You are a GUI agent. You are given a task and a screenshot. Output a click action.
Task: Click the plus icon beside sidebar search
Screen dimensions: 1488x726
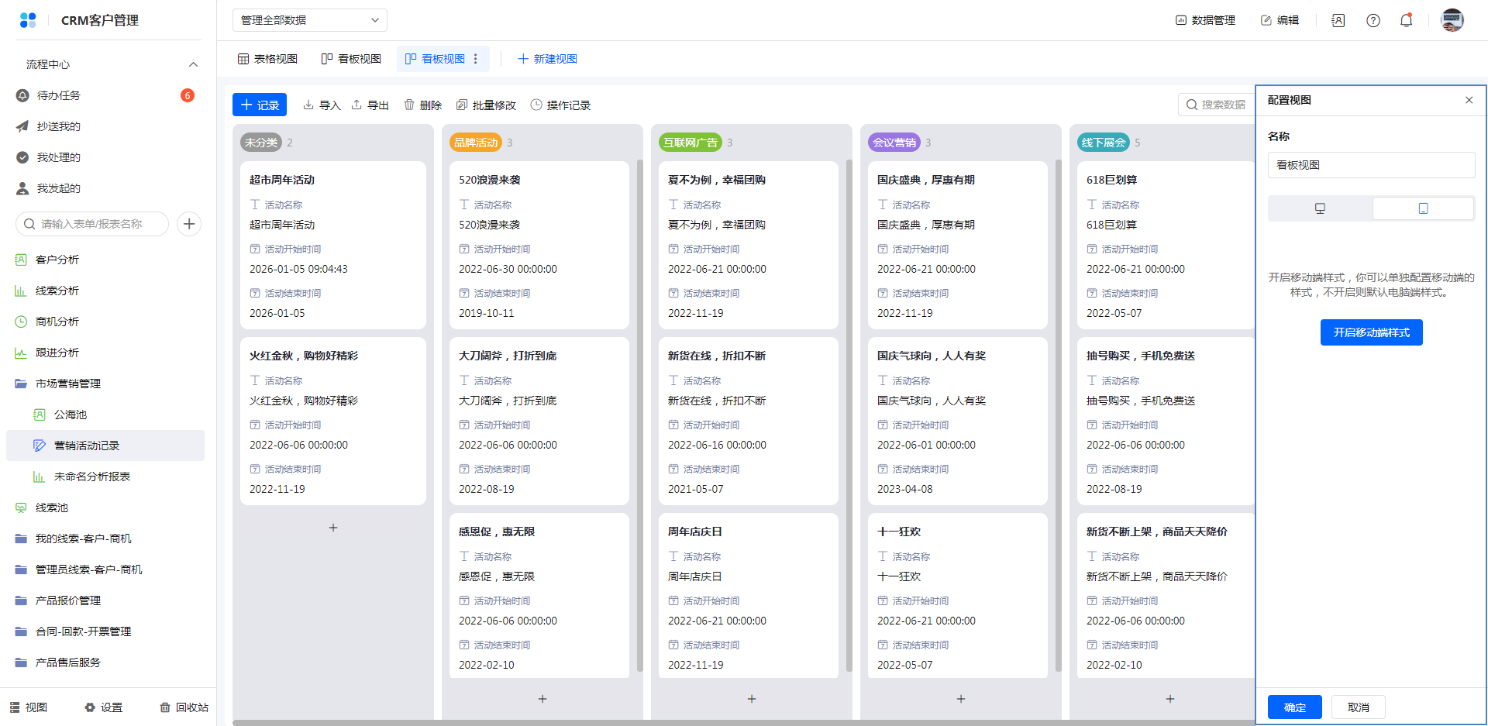pyautogui.click(x=189, y=224)
